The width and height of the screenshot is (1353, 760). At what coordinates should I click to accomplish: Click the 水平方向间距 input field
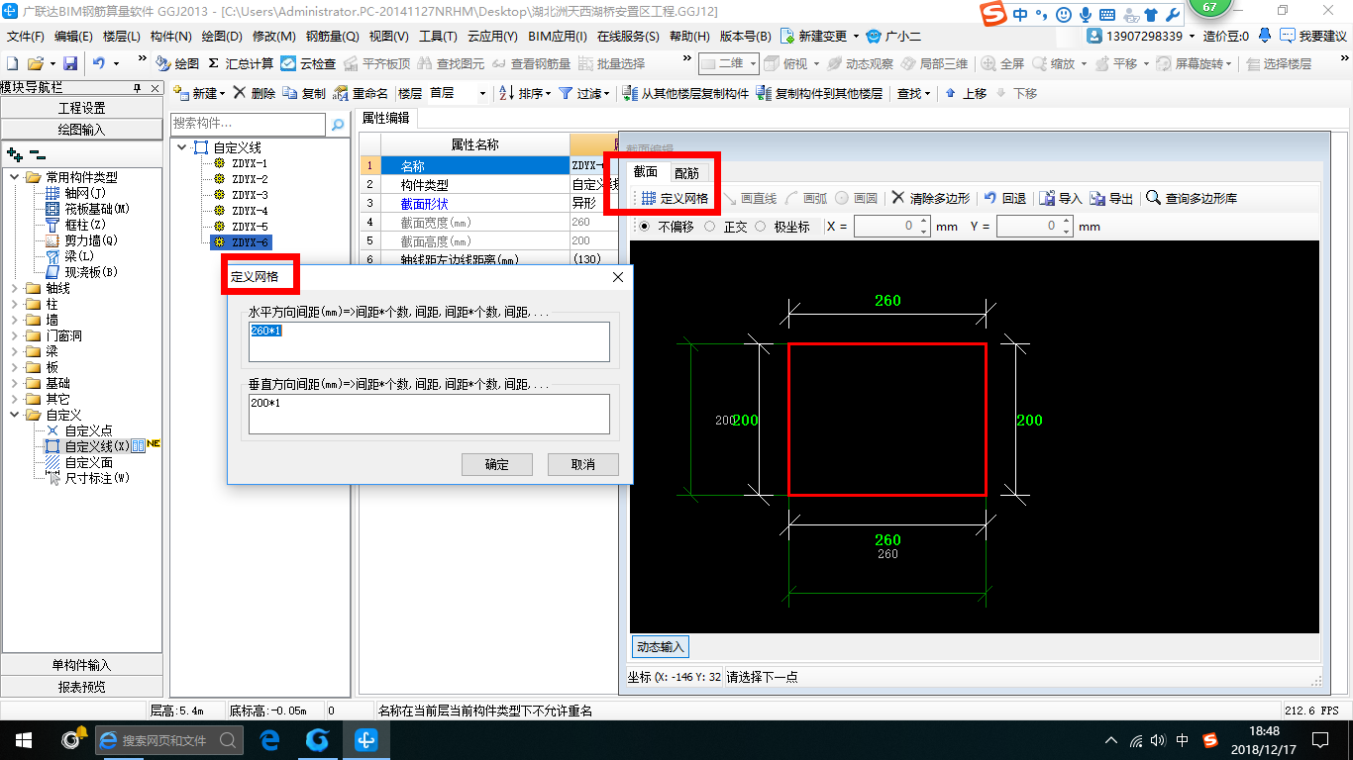[x=429, y=341]
